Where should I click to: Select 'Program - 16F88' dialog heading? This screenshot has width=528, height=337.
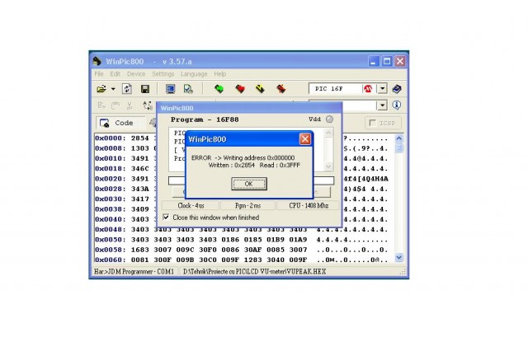click(205, 119)
